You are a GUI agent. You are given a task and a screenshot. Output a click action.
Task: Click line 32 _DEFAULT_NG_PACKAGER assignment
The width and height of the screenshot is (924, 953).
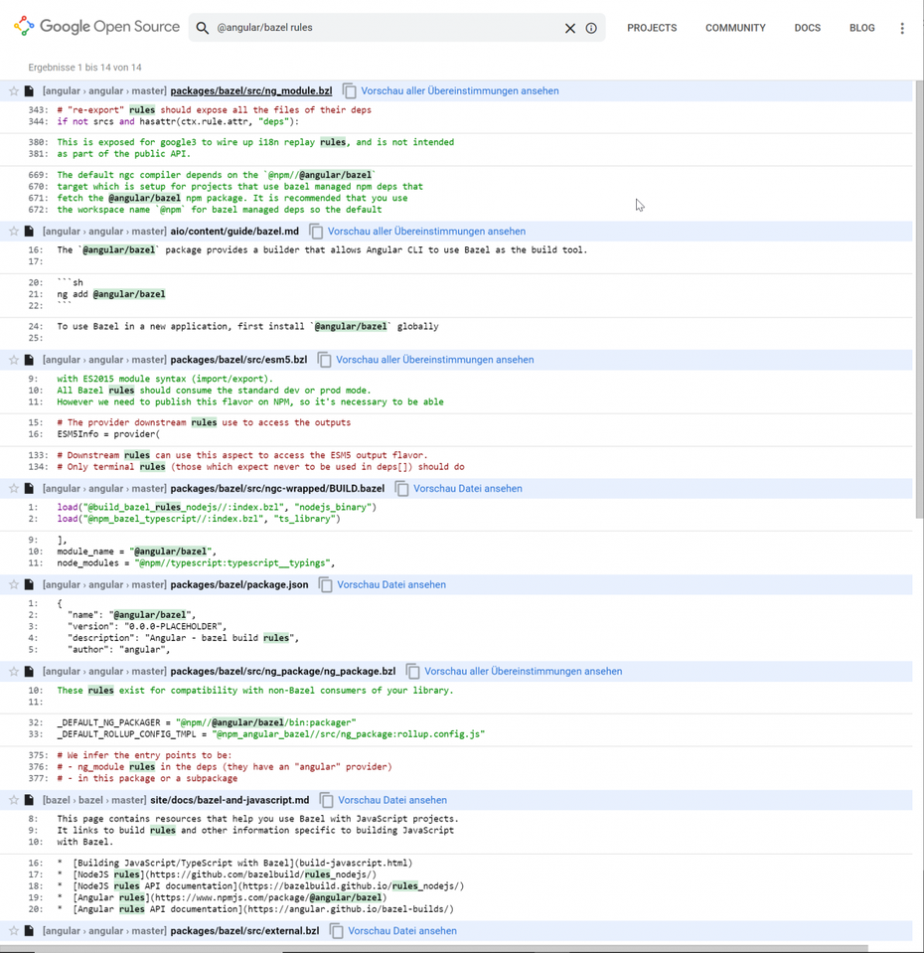[x=207, y=722]
